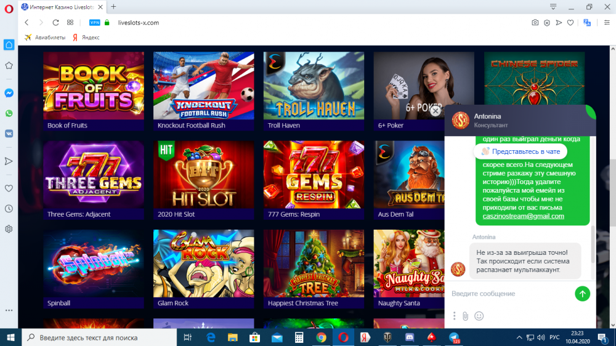Send chat message green arrow button
This screenshot has height=346, width=616.
pos(582,294)
